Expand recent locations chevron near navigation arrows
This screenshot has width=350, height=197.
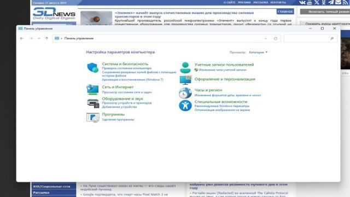pos(39,38)
